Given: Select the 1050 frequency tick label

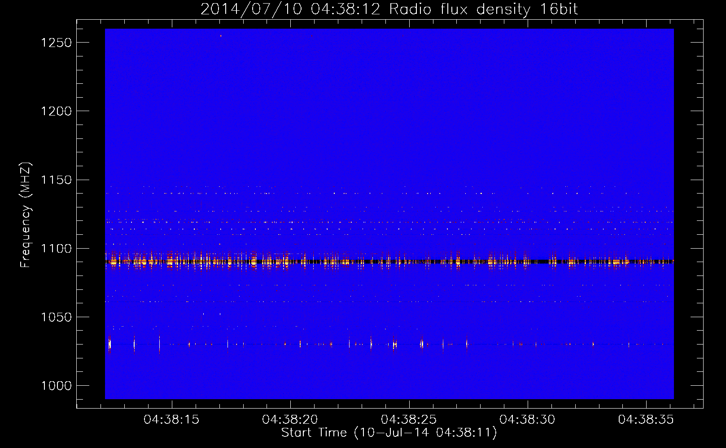Looking at the screenshot, I should coord(56,317).
